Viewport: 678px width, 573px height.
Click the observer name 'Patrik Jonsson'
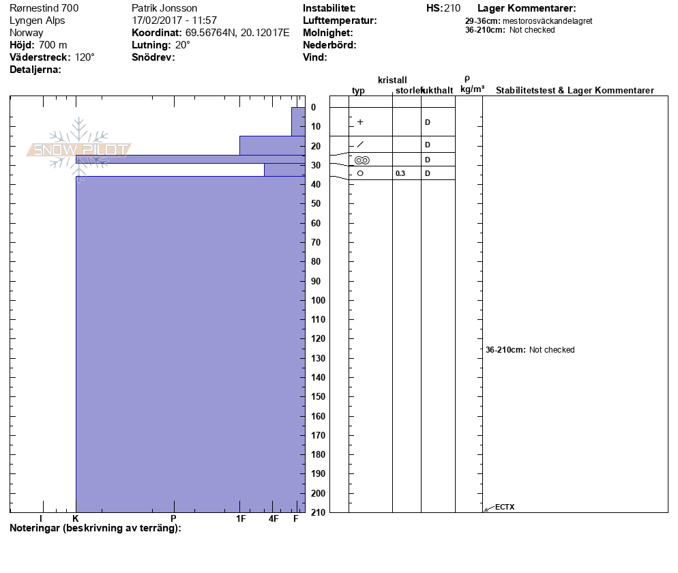(164, 8)
